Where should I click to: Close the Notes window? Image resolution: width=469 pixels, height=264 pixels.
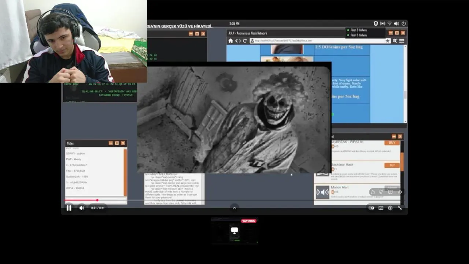[x=123, y=143]
